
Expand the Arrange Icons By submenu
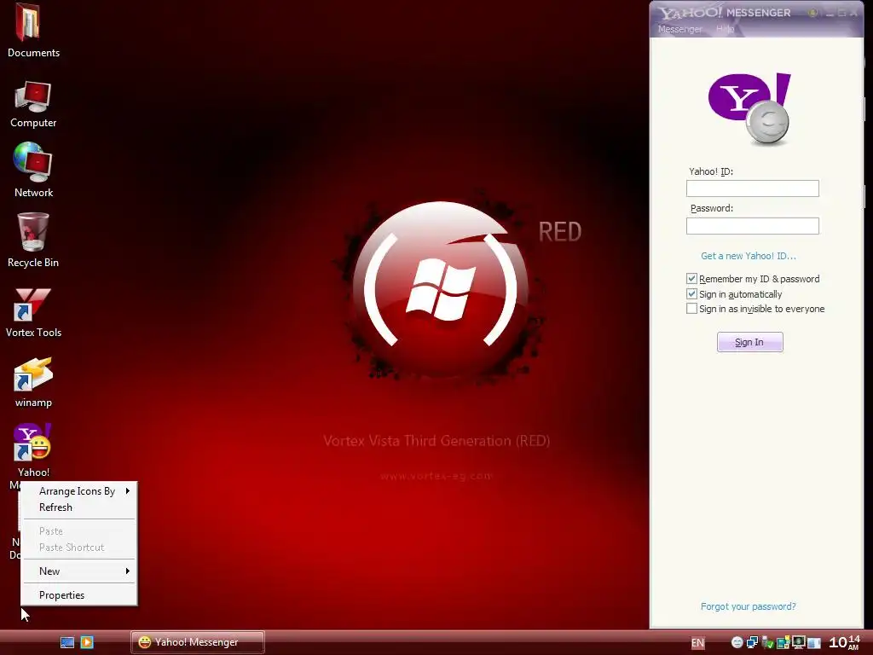(x=79, y=490)
